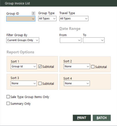Image resolution: width=117 pixels, height=126 pixels.
Task: Click the Date Range heading label
Action: 70,29
